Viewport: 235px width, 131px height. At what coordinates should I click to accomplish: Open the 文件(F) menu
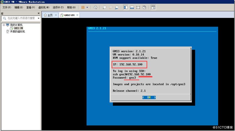click(7, 7)
